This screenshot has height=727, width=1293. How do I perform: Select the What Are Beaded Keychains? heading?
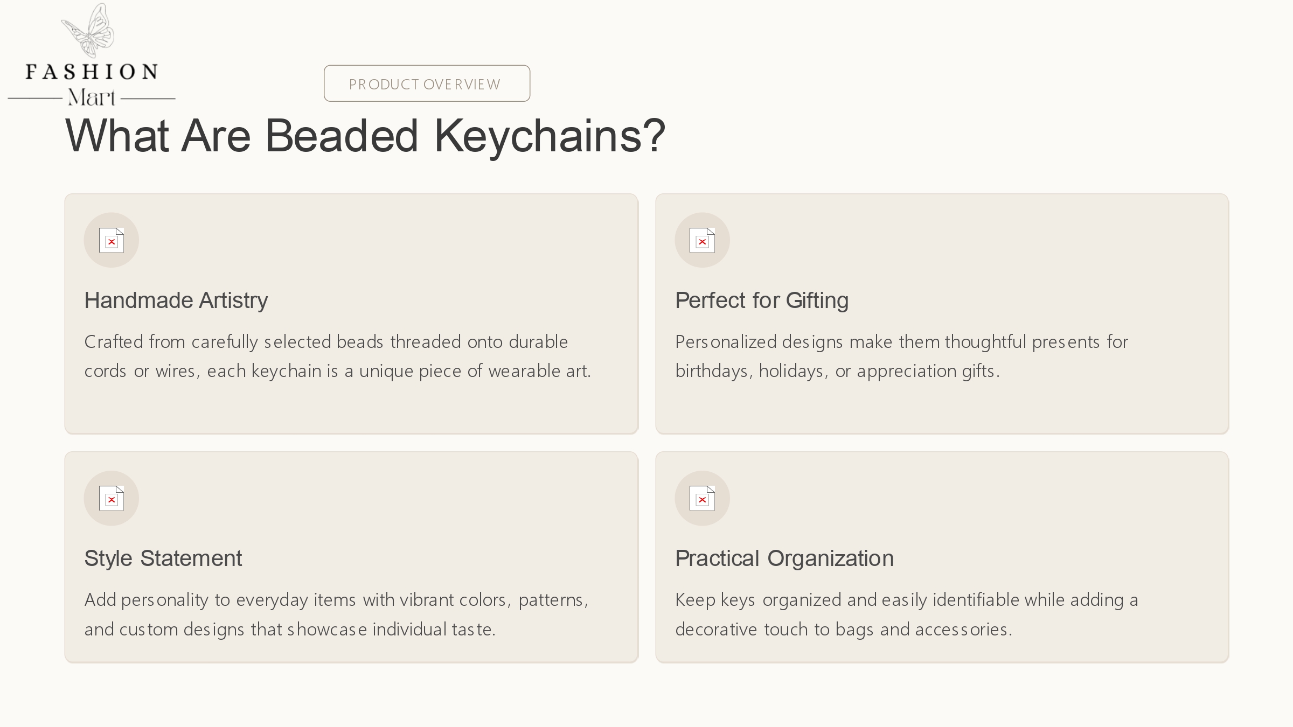[365, 136]
